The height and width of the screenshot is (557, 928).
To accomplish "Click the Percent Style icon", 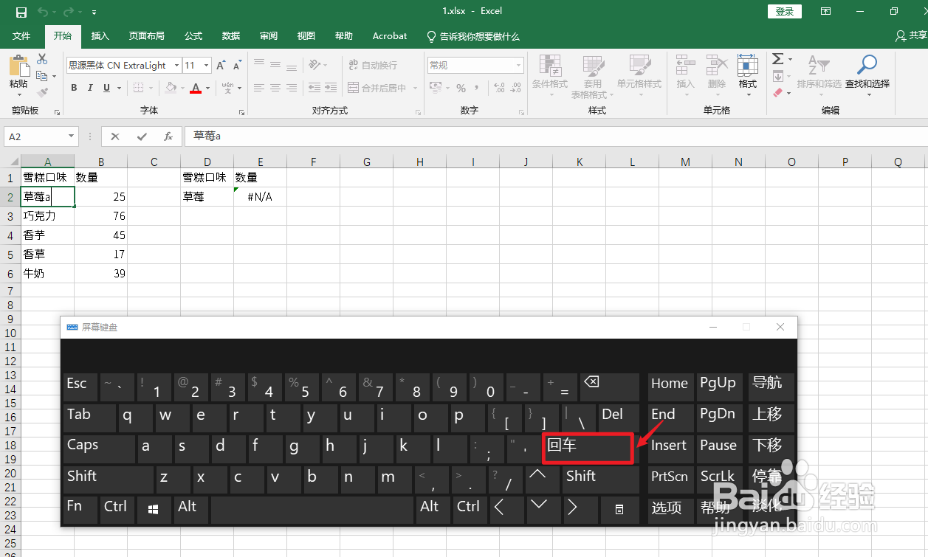I will (461, 88).
